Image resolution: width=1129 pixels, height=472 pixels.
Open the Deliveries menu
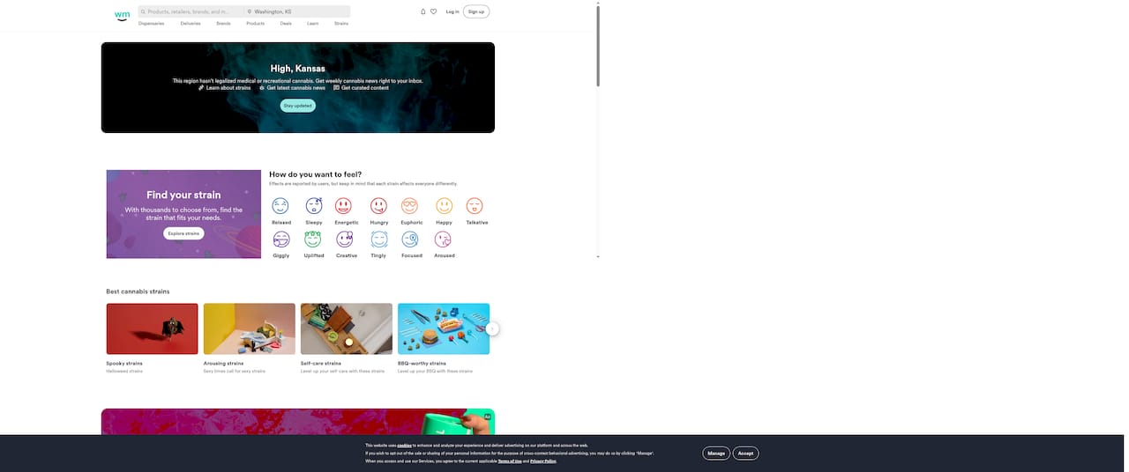click(x=191, y=24)
